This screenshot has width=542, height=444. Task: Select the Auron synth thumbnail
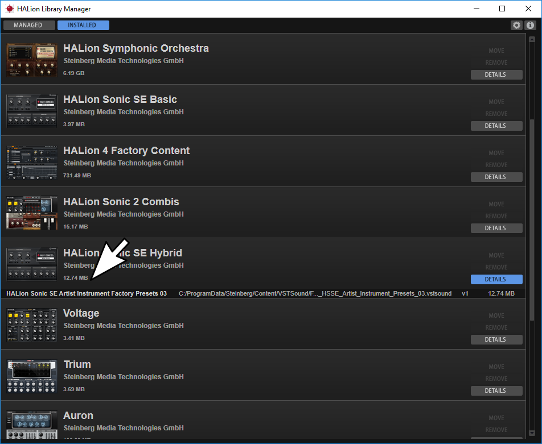click(32, 425)
